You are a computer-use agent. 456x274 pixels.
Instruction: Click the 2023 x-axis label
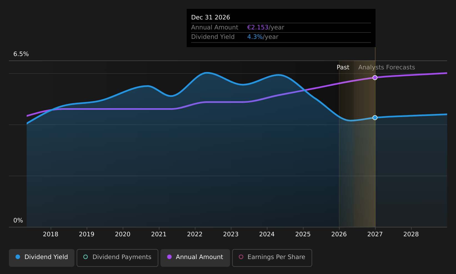pyautogui.click(x=231, y=234)
